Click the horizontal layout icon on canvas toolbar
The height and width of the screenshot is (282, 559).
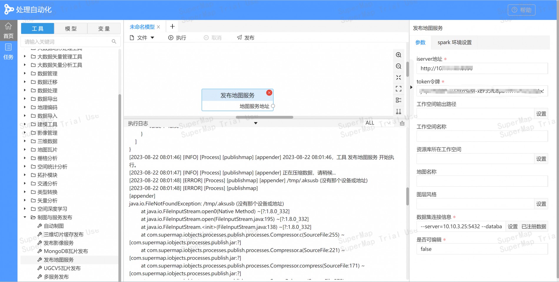[x=399, y=100]
